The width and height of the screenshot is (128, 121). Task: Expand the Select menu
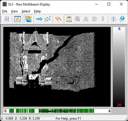click(26, 11)
